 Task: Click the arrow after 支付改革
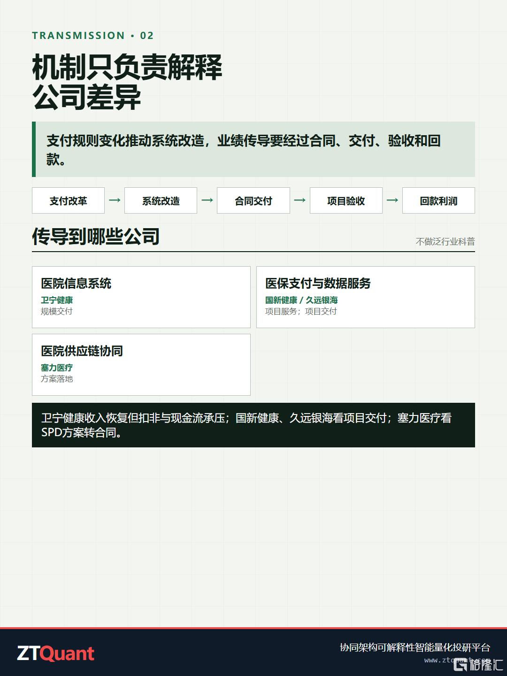(x=115, y=200)
